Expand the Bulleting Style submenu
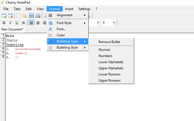Screen dimensions: 194x121 pos(68,48)
